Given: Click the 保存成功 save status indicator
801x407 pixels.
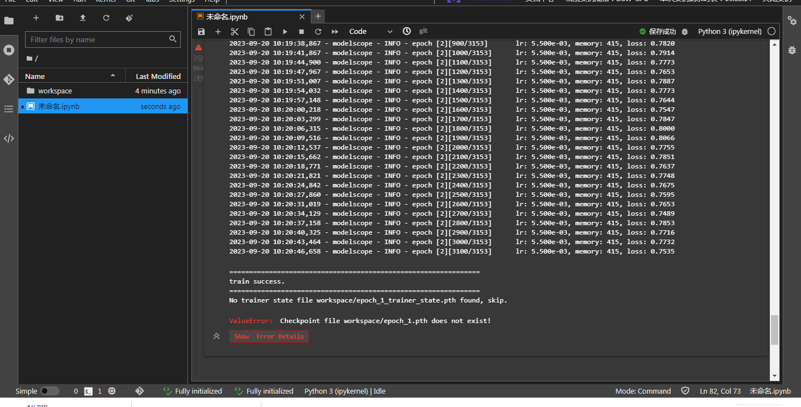Looking at the screenshot, I should 657,32.
